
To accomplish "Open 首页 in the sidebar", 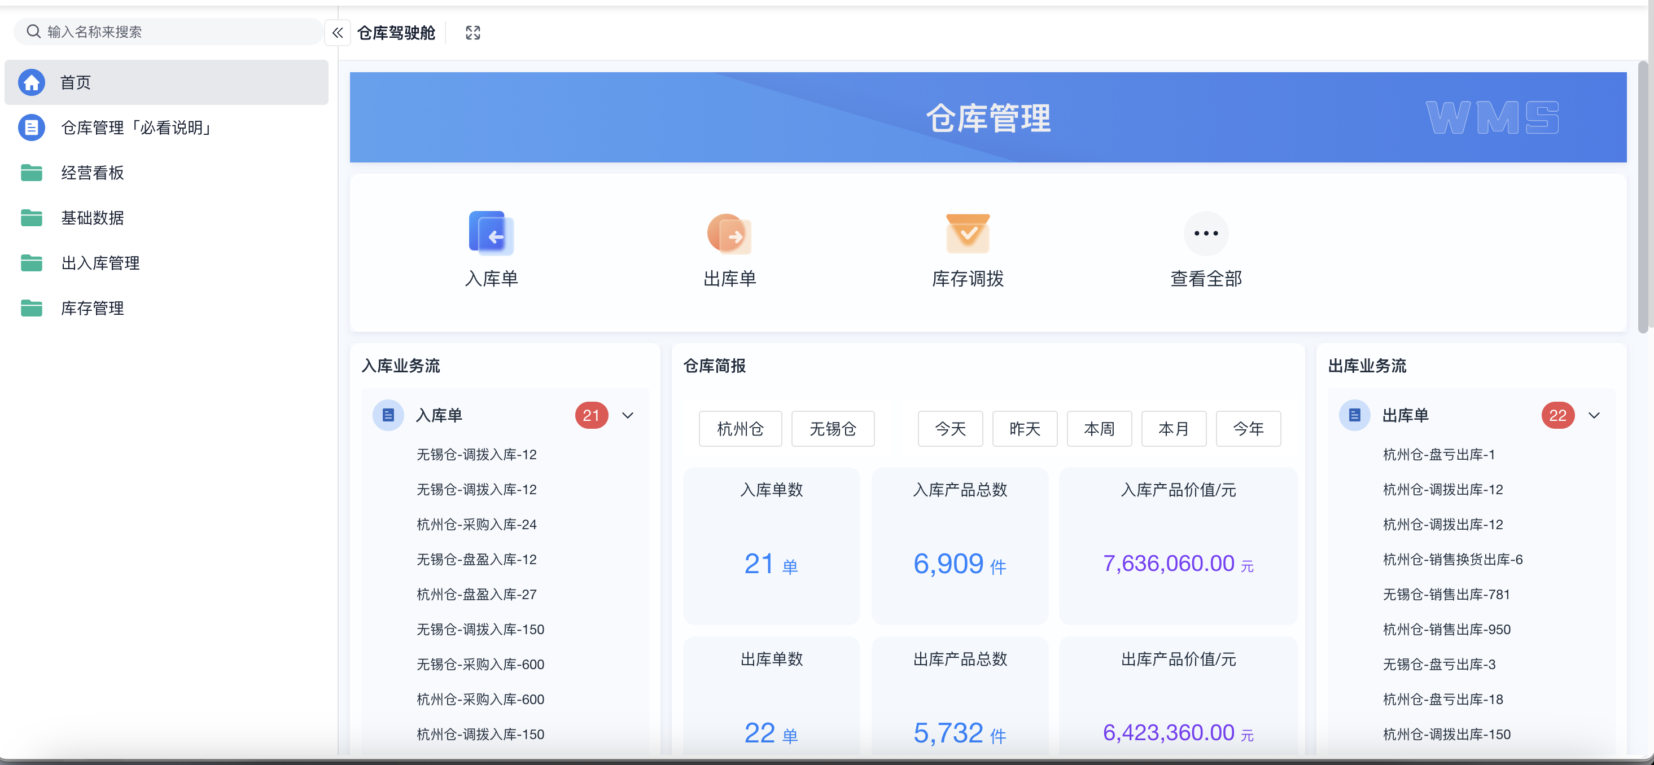I will [167, 82].
